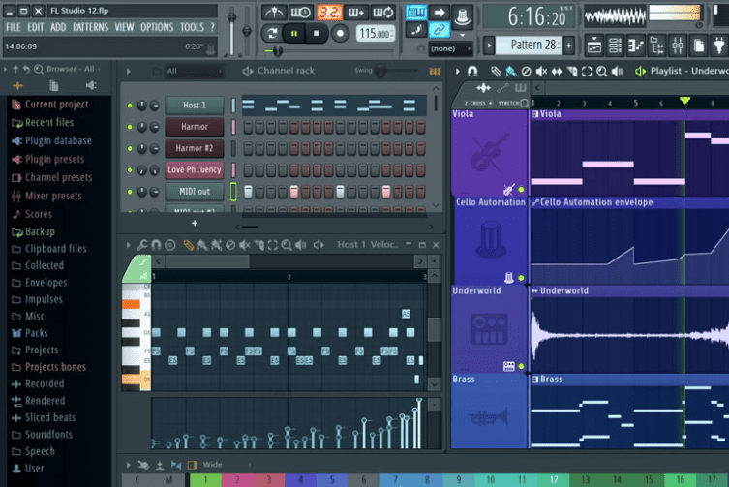Open the FILE menu
The image size is (729, 487).
[13, 27]
